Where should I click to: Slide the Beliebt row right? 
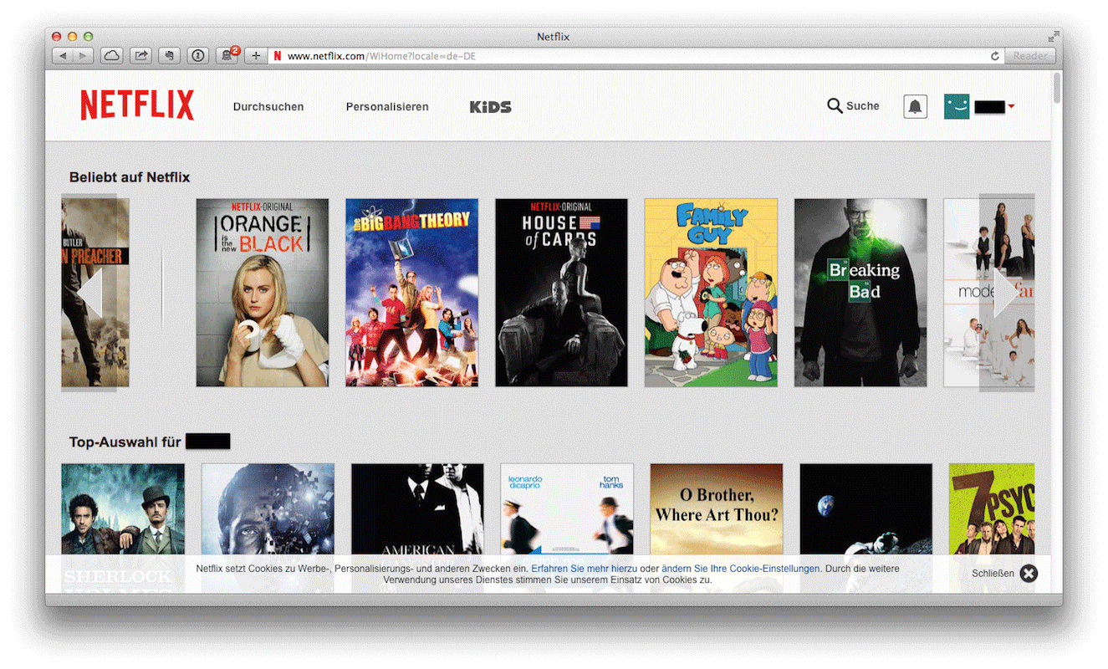[1007, 293]
